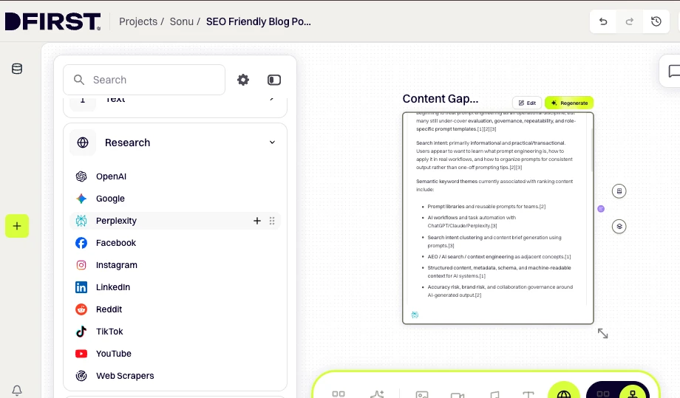Open version history clock icon
The image size is (680, 398).
click(x=656, y=21)
